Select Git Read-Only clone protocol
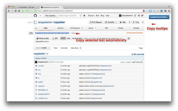 click(77, 38)
